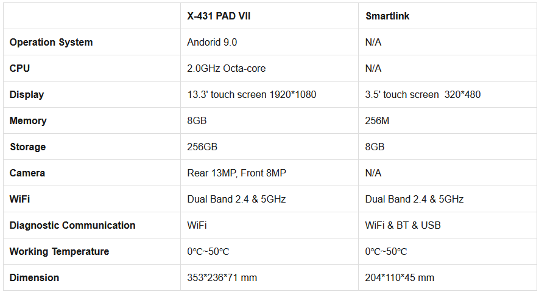
Task: Select the Smartlink column header
Action: click(387, 16)
